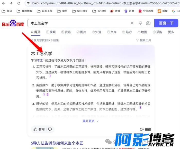Click the 工艺和材料 list item text

click(93, 72)
